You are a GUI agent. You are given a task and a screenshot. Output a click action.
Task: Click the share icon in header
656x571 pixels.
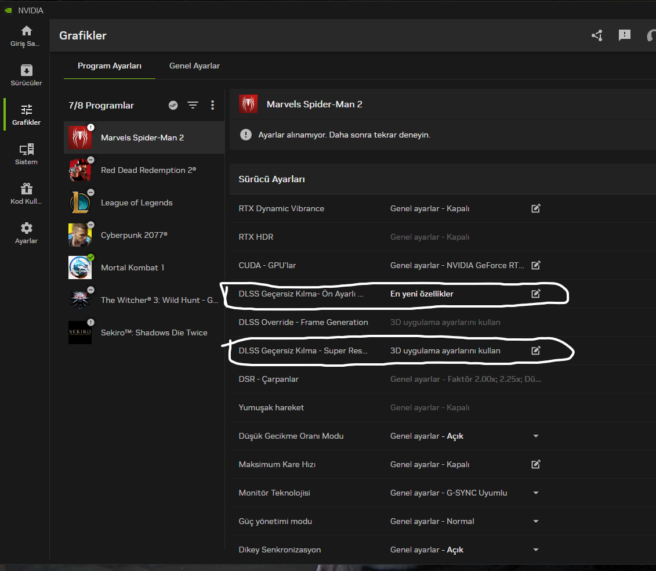point(597,35)
